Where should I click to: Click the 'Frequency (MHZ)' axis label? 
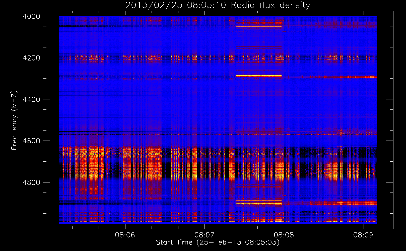tap(14, 120)
